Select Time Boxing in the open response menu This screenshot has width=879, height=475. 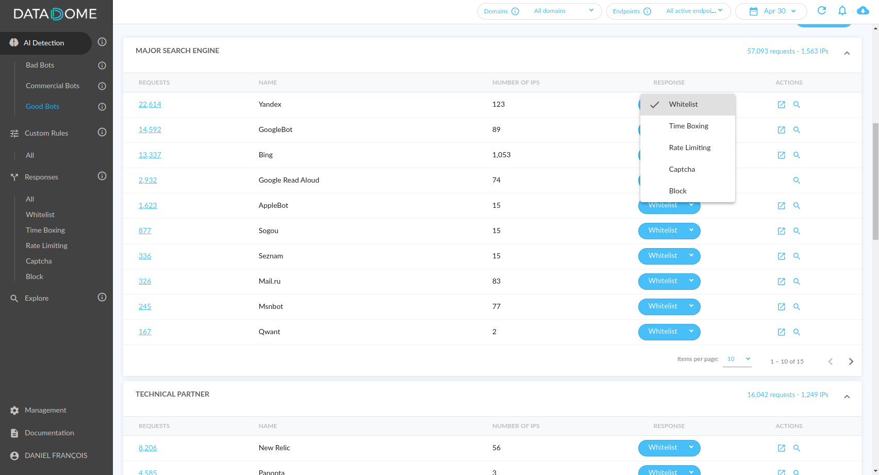[x=688, y=126]
